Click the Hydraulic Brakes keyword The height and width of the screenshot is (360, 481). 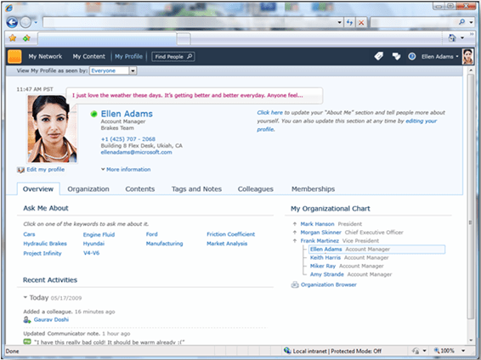coord(45,244)
